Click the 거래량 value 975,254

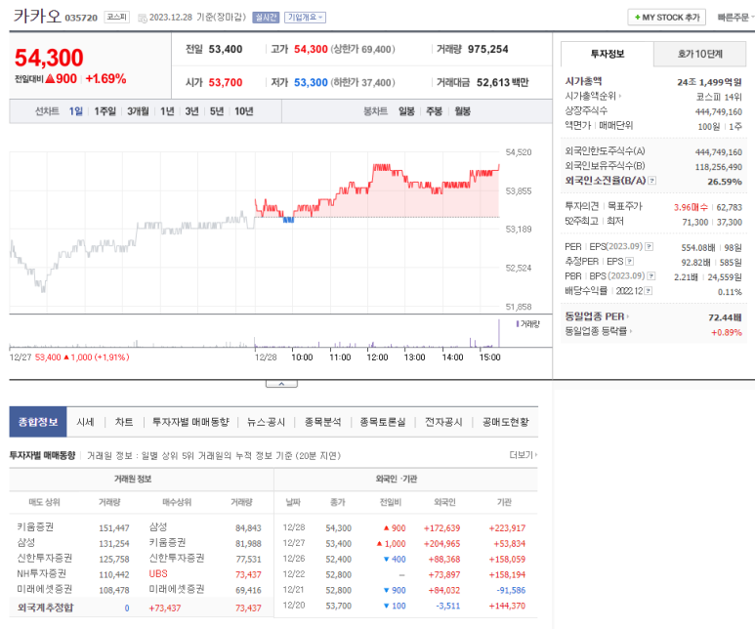click(487, 49)
